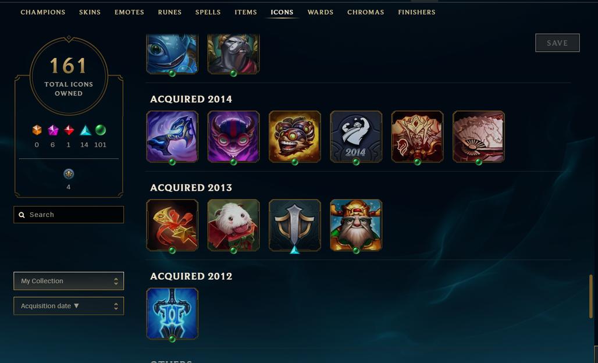The width and height of the screenshot is (598, 363).
Task: Select the bearded Gragas snowdown icon
Action: 356,225
